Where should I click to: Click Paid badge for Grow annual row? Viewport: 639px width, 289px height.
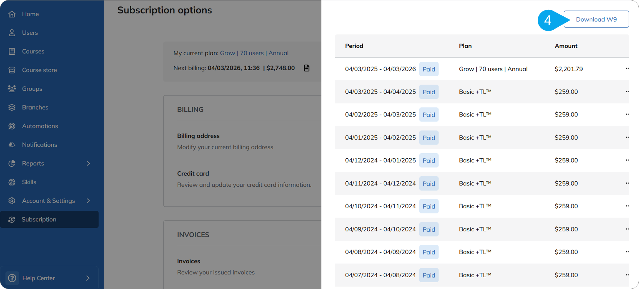[x=429, y=69]
